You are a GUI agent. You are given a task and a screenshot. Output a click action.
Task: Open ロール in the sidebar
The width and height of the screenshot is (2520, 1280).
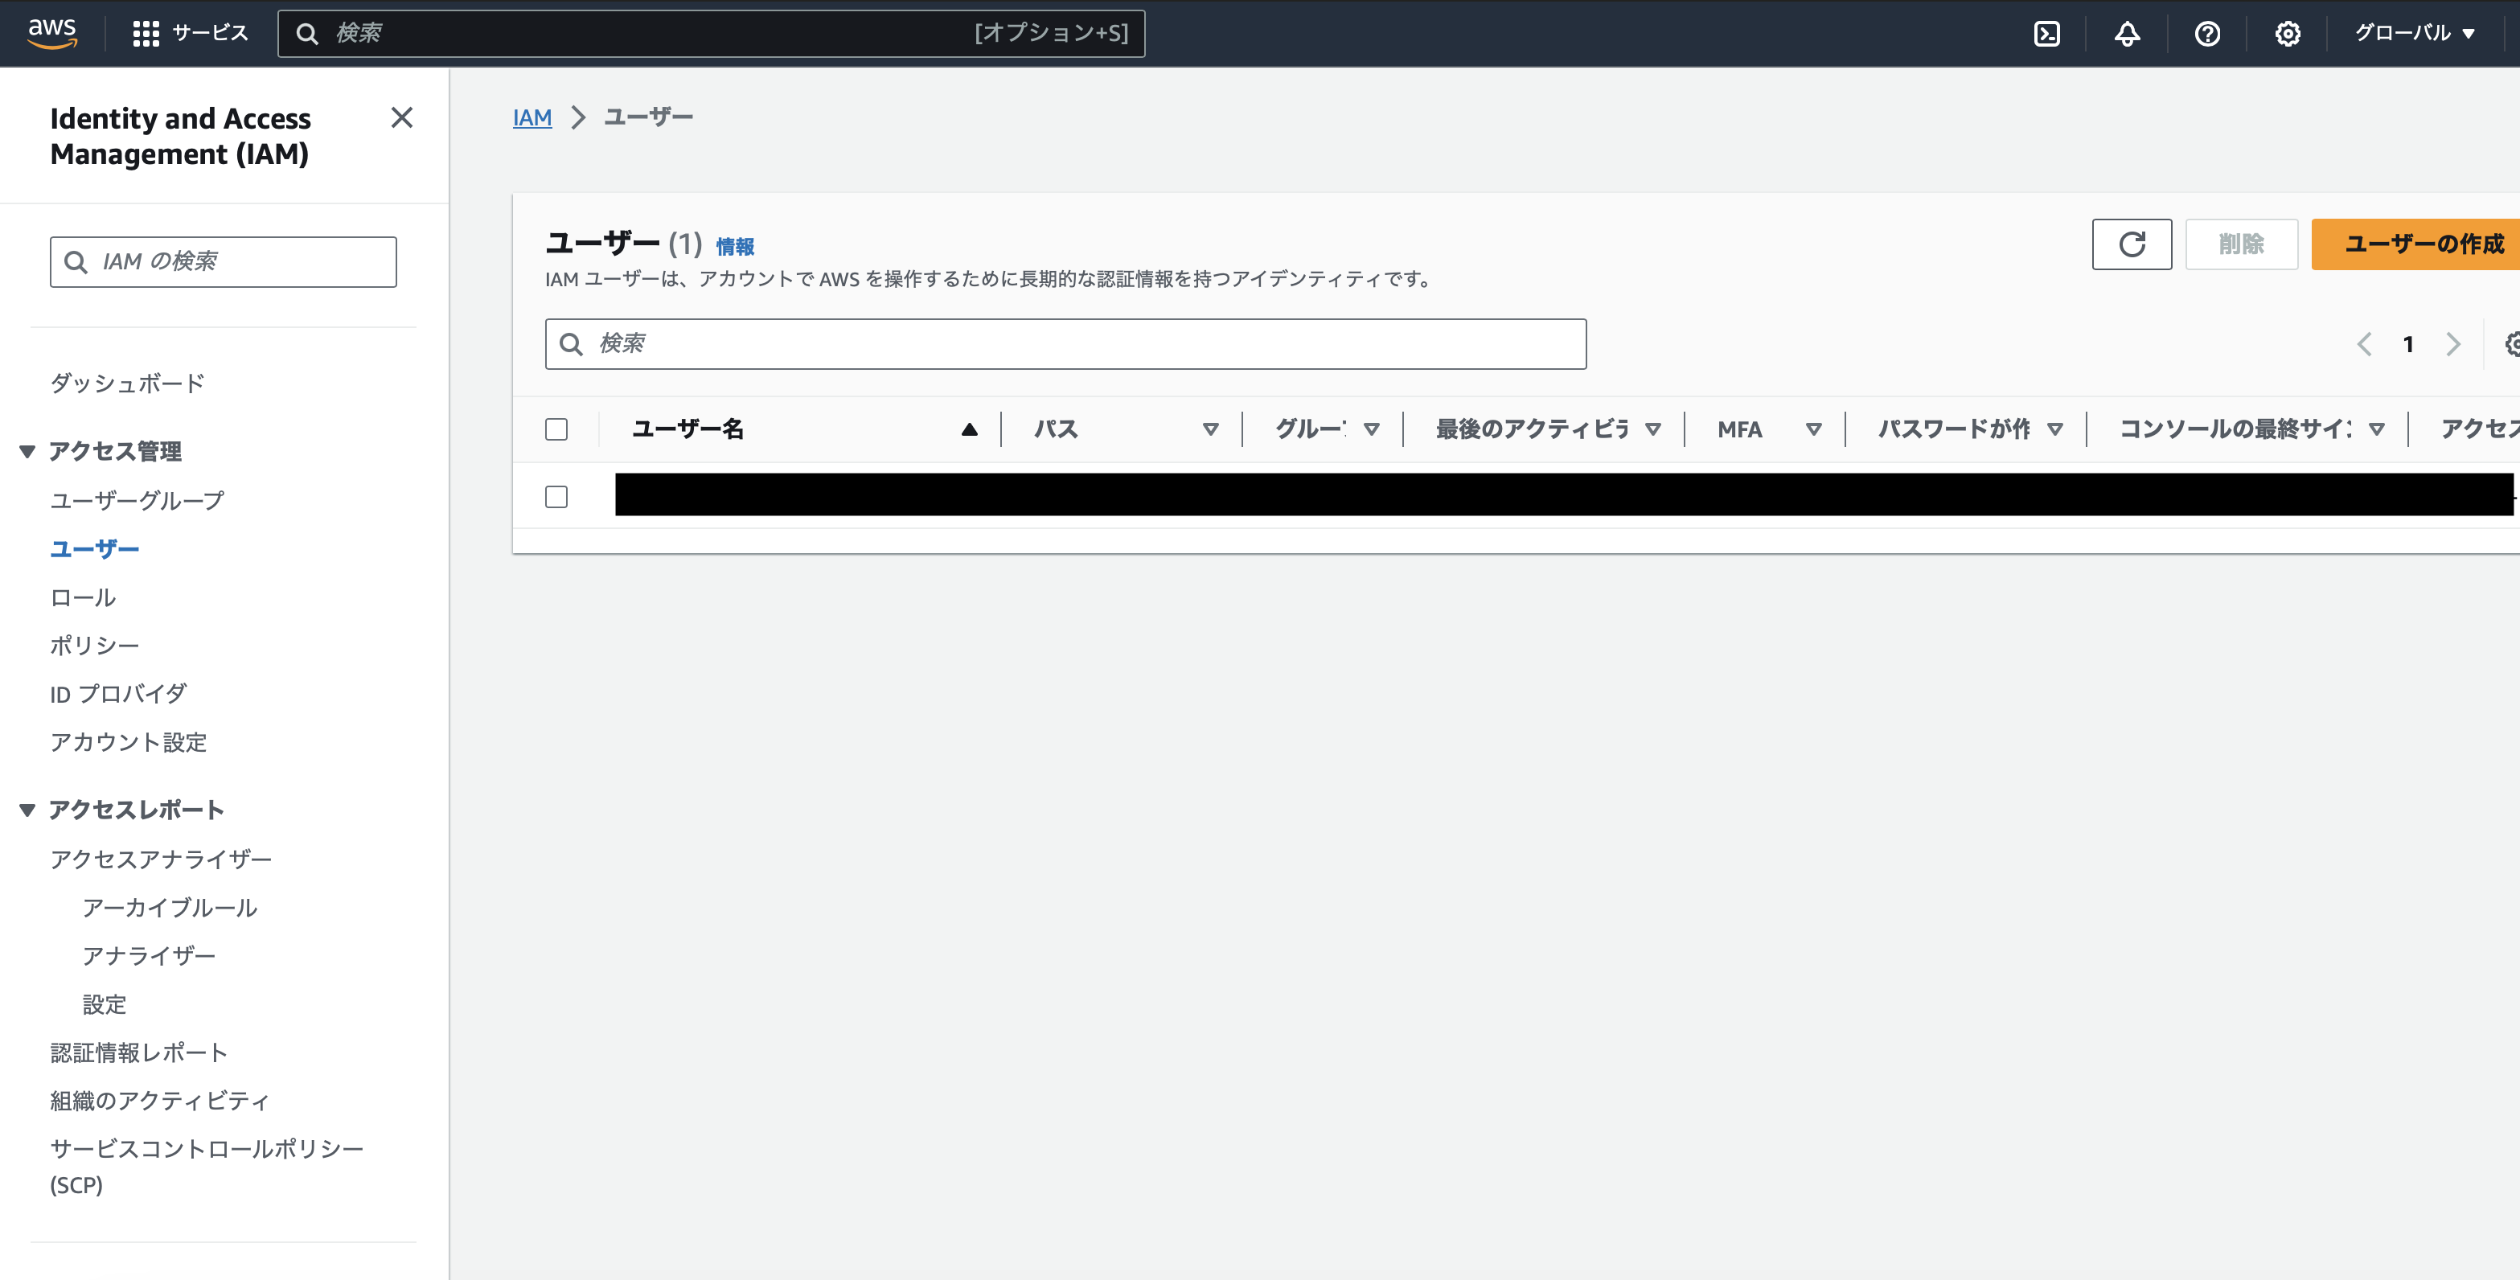coord(83,597)
